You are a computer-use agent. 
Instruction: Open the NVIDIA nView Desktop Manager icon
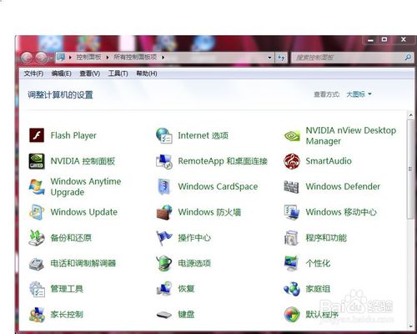click(292, 135)
